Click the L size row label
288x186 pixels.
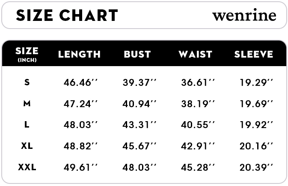coord(27,125)
